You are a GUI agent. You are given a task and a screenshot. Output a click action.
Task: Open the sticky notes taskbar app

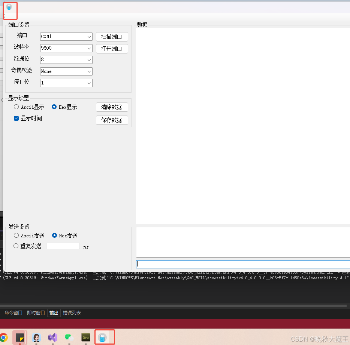point(20,338)
